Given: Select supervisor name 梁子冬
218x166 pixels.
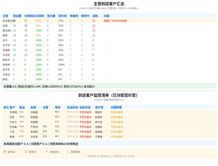Looking at the screenshot, I should [6, 70].
